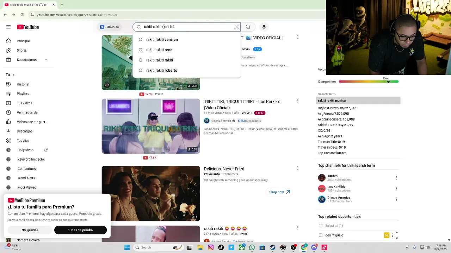Image resolution: width=451 pixels, height=253 pixels.
Task: Click 'Shop now' on the ad
Action: [x=279, y=192]
